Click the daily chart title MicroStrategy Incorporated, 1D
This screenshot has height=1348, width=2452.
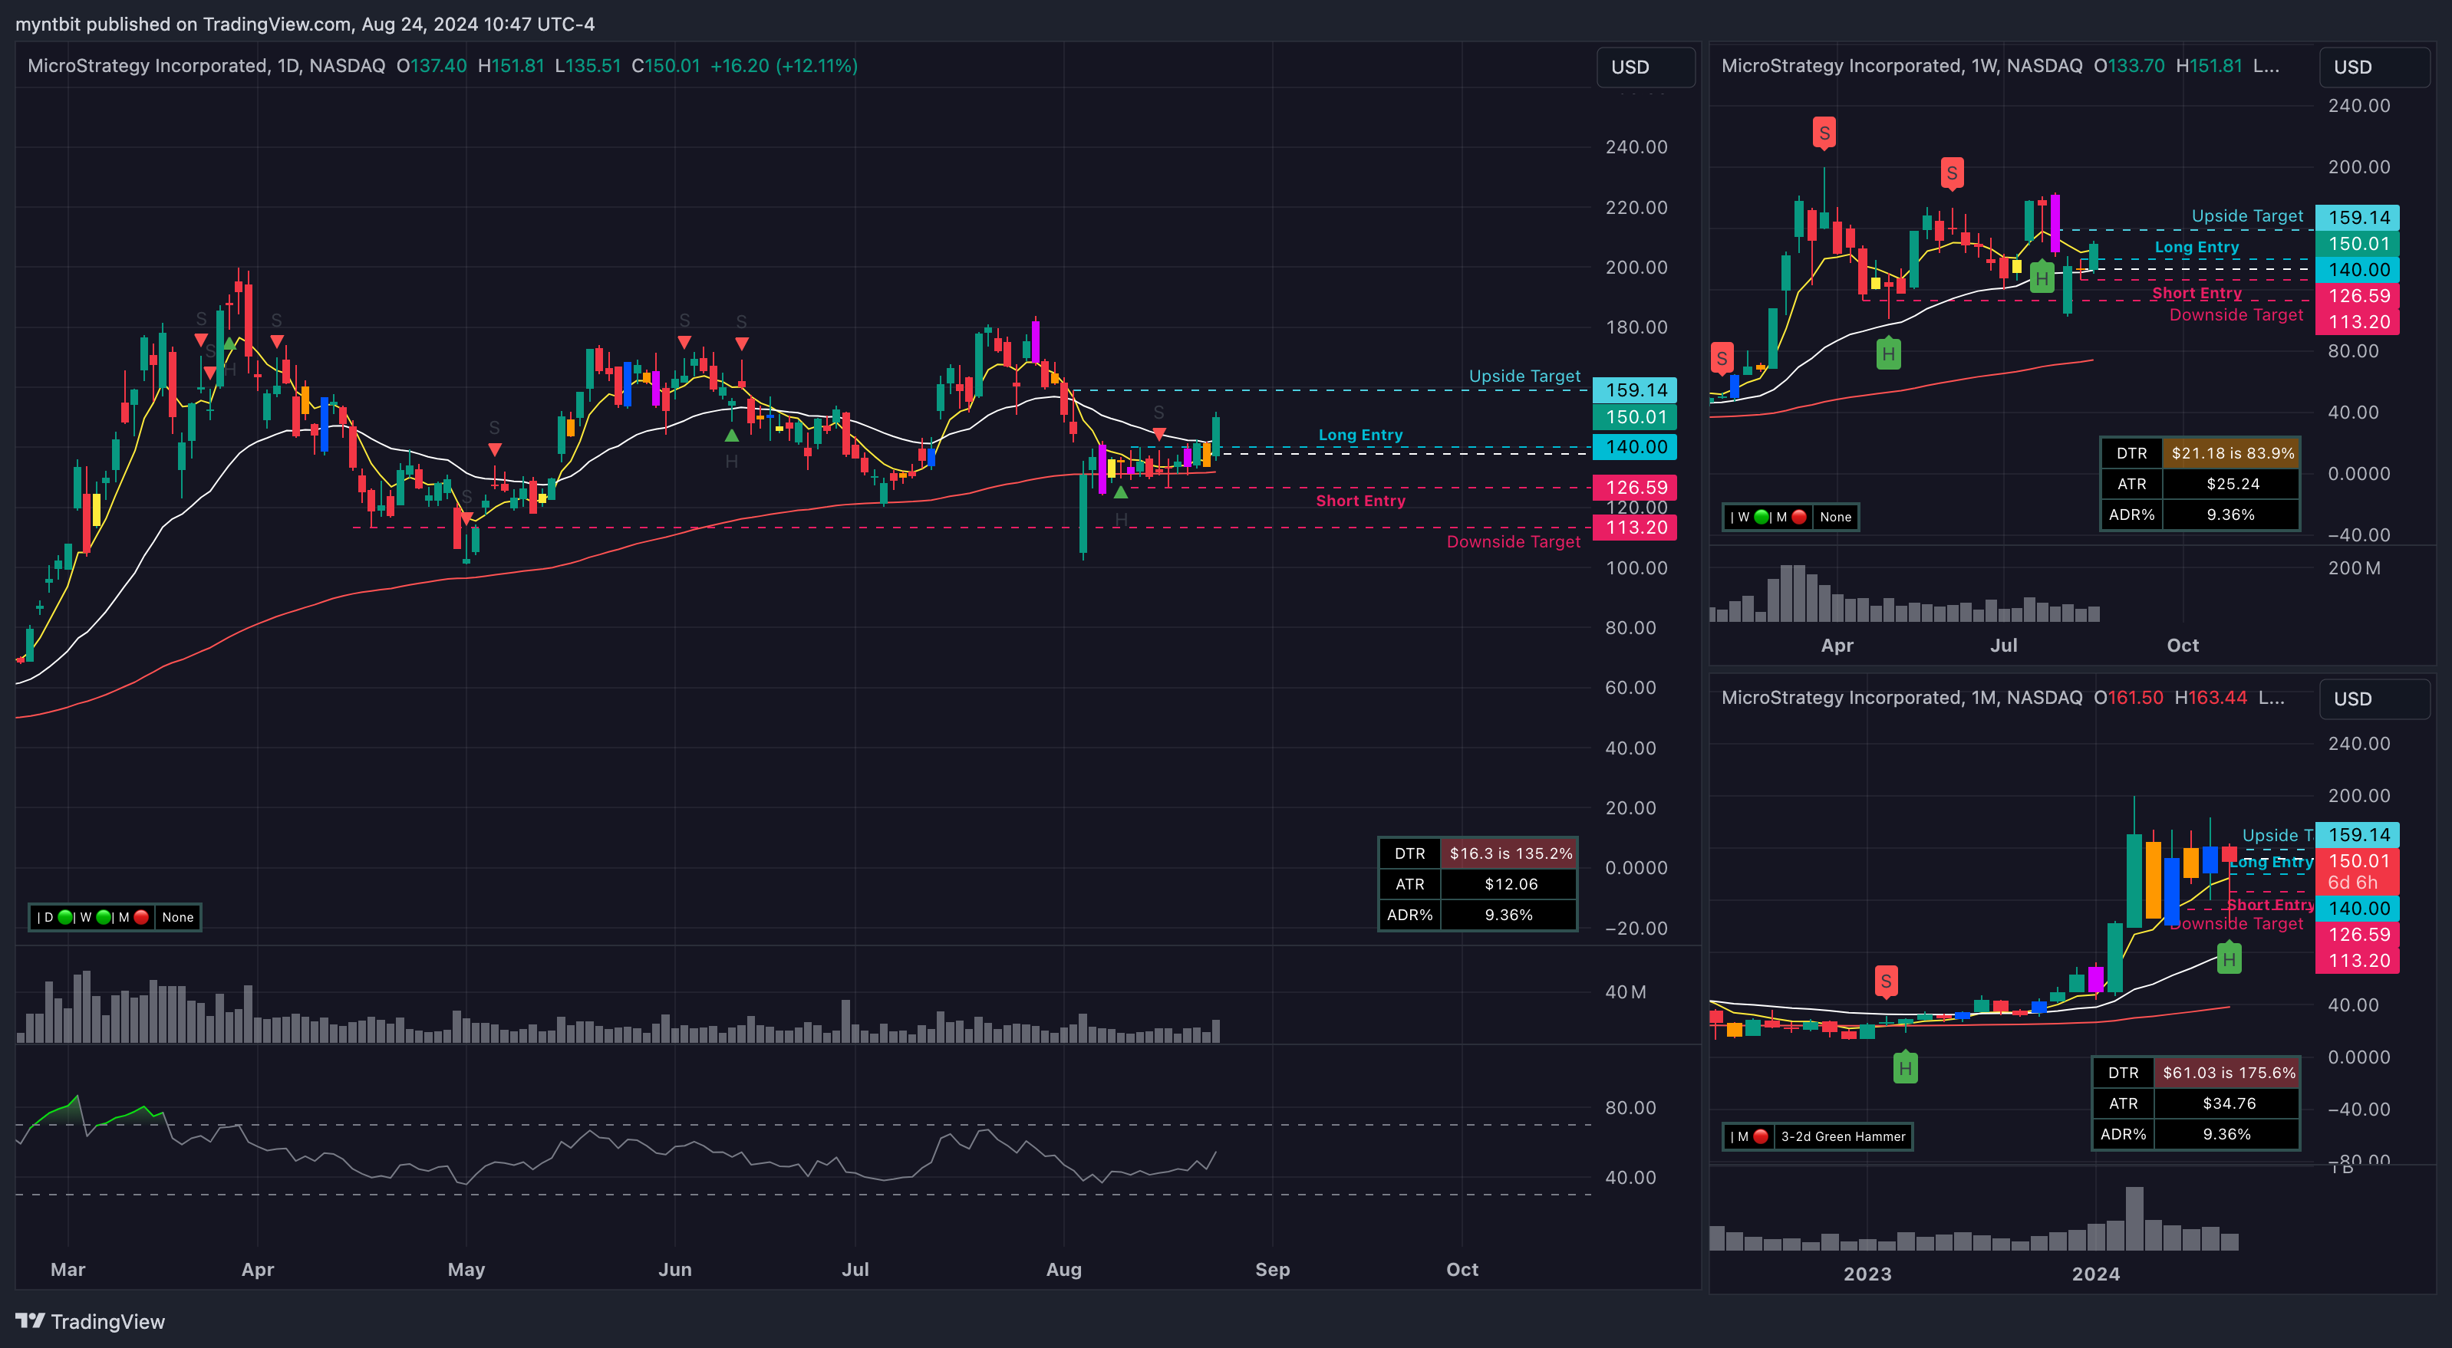pyautogui.click(x=206, y=66)
